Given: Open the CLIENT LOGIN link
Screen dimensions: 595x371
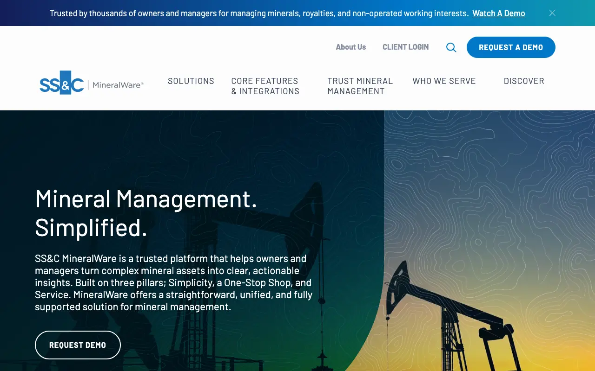Looking at the screenshot, I should [405, 47].
